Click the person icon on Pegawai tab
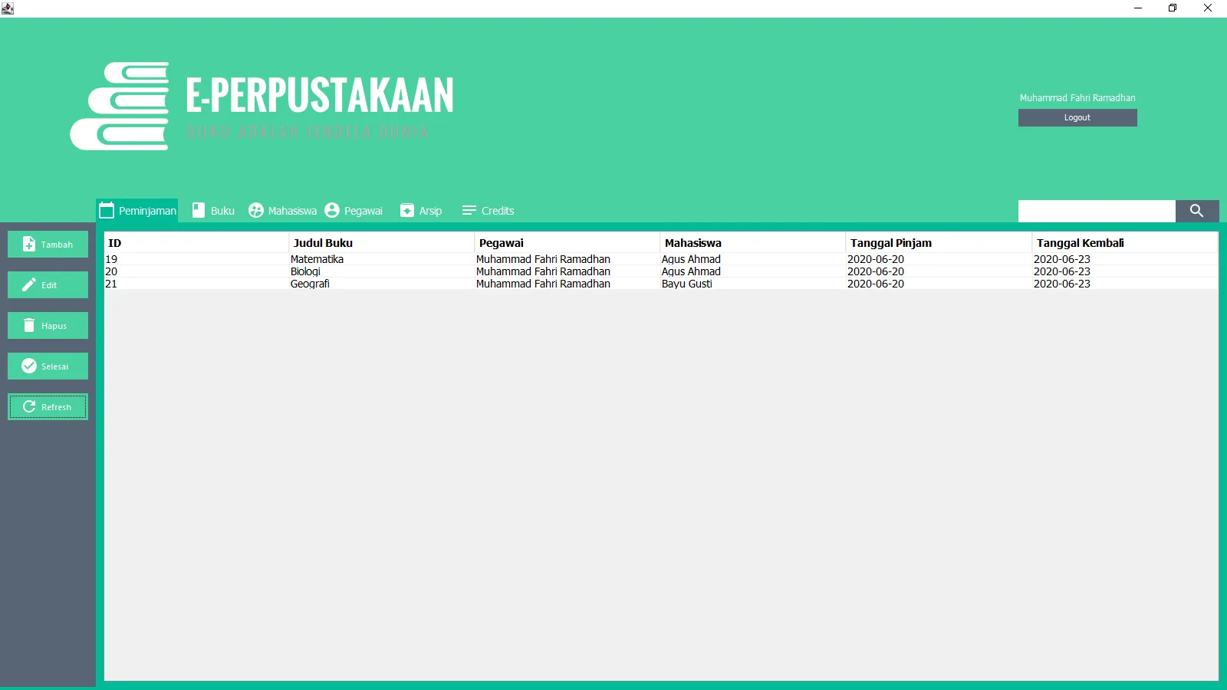Screen dimensions: 1227x690 point(331,209)
